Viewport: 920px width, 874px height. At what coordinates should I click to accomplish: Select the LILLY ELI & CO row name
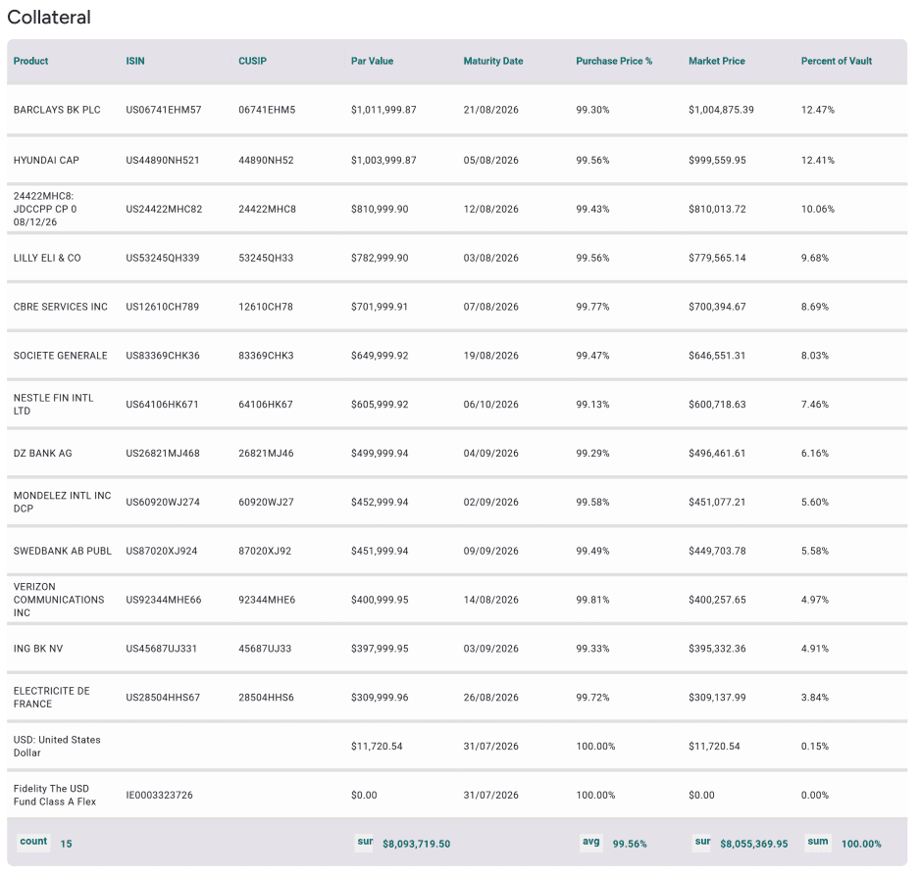coord(47,258)
